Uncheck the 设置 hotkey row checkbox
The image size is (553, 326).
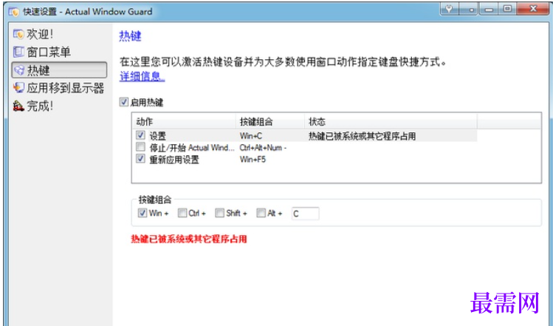(x=140, y=135)
